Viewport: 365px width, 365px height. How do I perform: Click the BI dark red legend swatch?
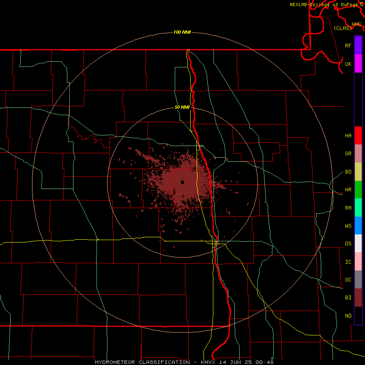pyautogui.click(x=358, y=298)
